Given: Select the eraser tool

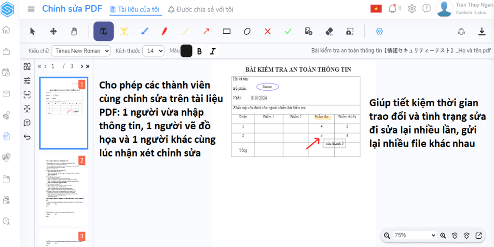Looking at the screenshot, I should point(329,31).
